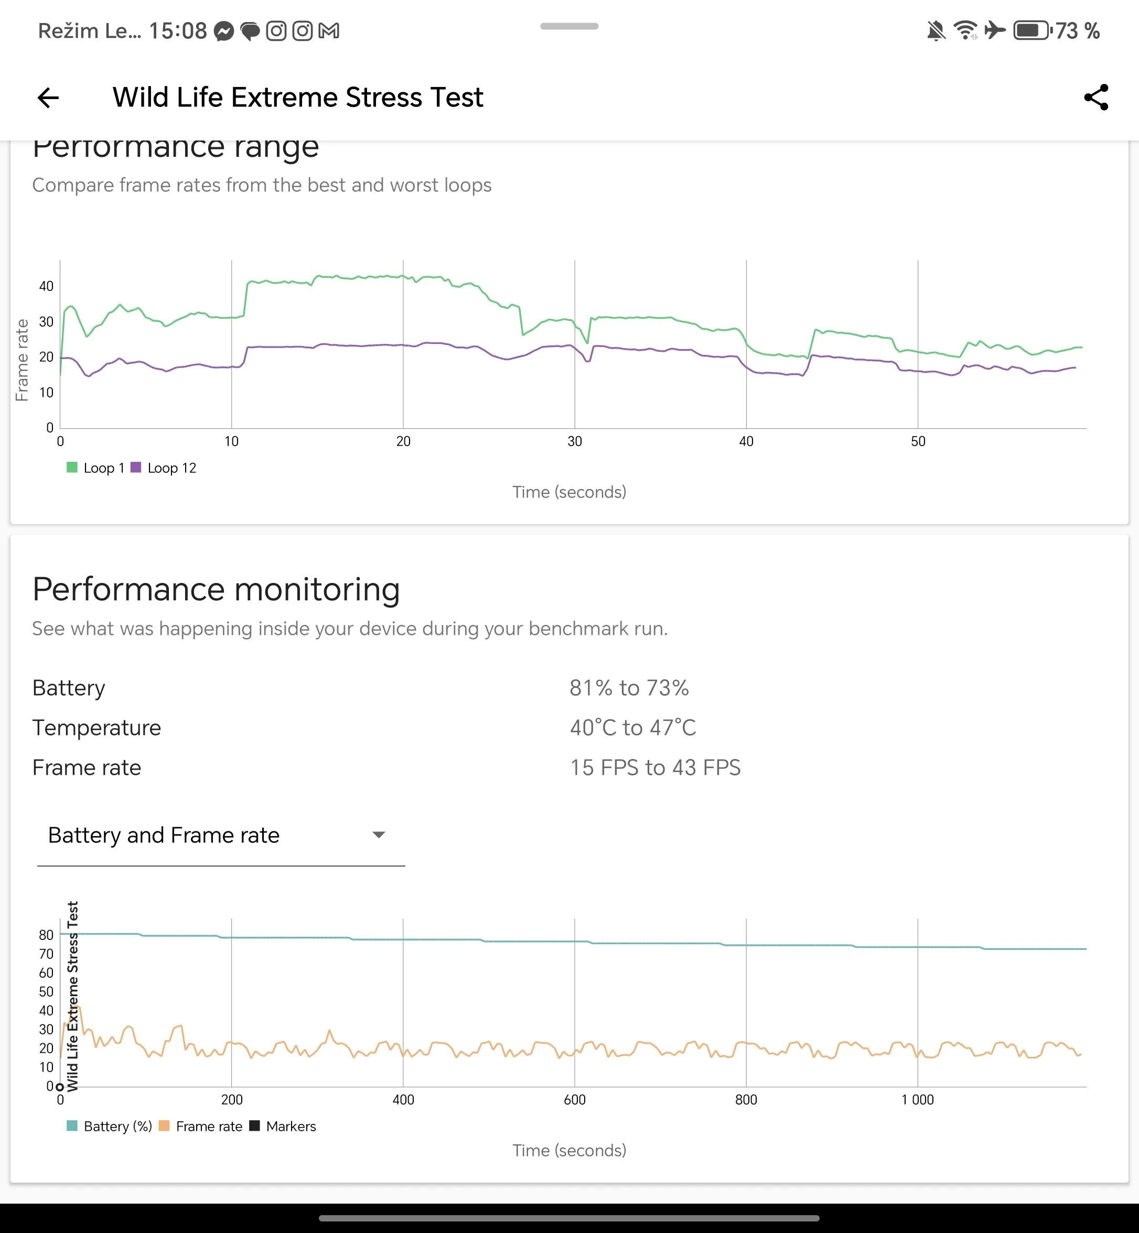Tap the airplane mode status icon
The width and height of the screenshot is (1139, 1233).
[x=995, y=30]
